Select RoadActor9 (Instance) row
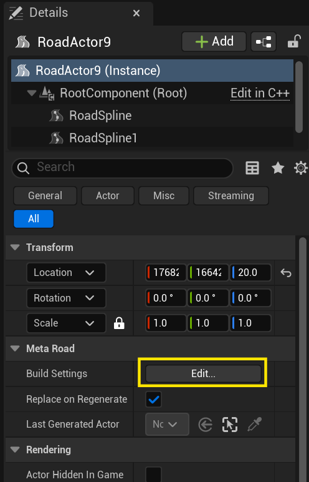This screenshot has height=482, width=309. pos(152,71)
